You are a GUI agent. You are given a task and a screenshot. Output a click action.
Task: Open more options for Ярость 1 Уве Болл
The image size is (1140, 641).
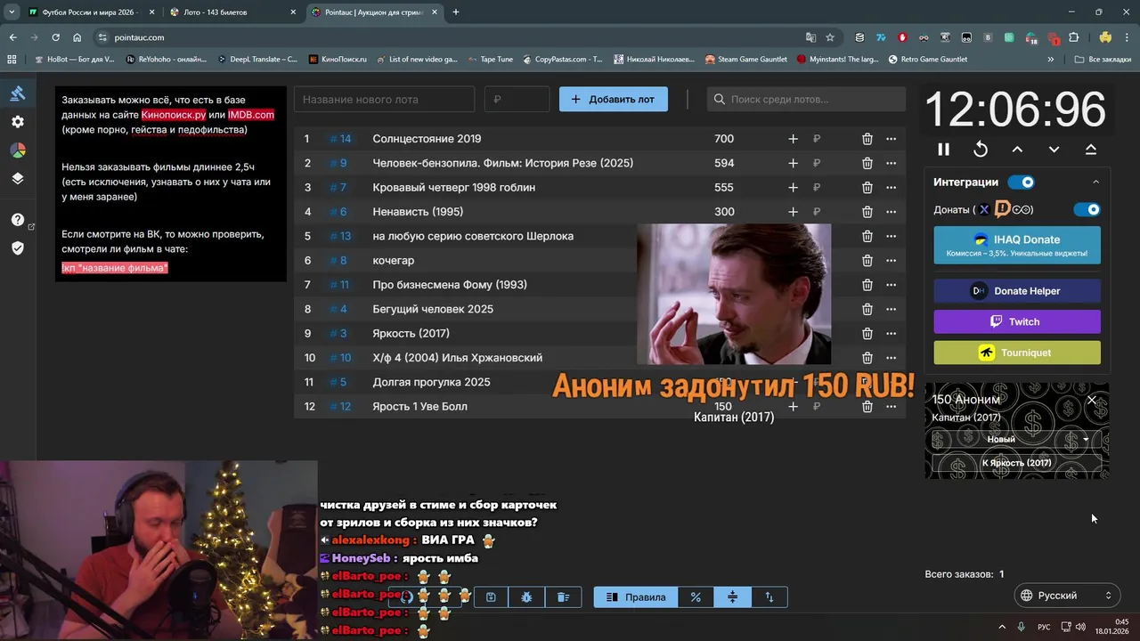[891, 406]
